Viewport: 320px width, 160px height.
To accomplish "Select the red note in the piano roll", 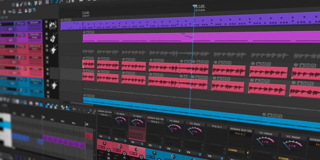I will [x=89, y=136].
